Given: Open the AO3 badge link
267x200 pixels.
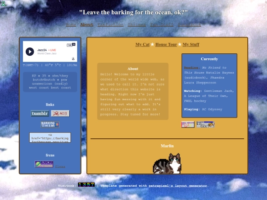Looking at the screenshot, I should (60, 114).
